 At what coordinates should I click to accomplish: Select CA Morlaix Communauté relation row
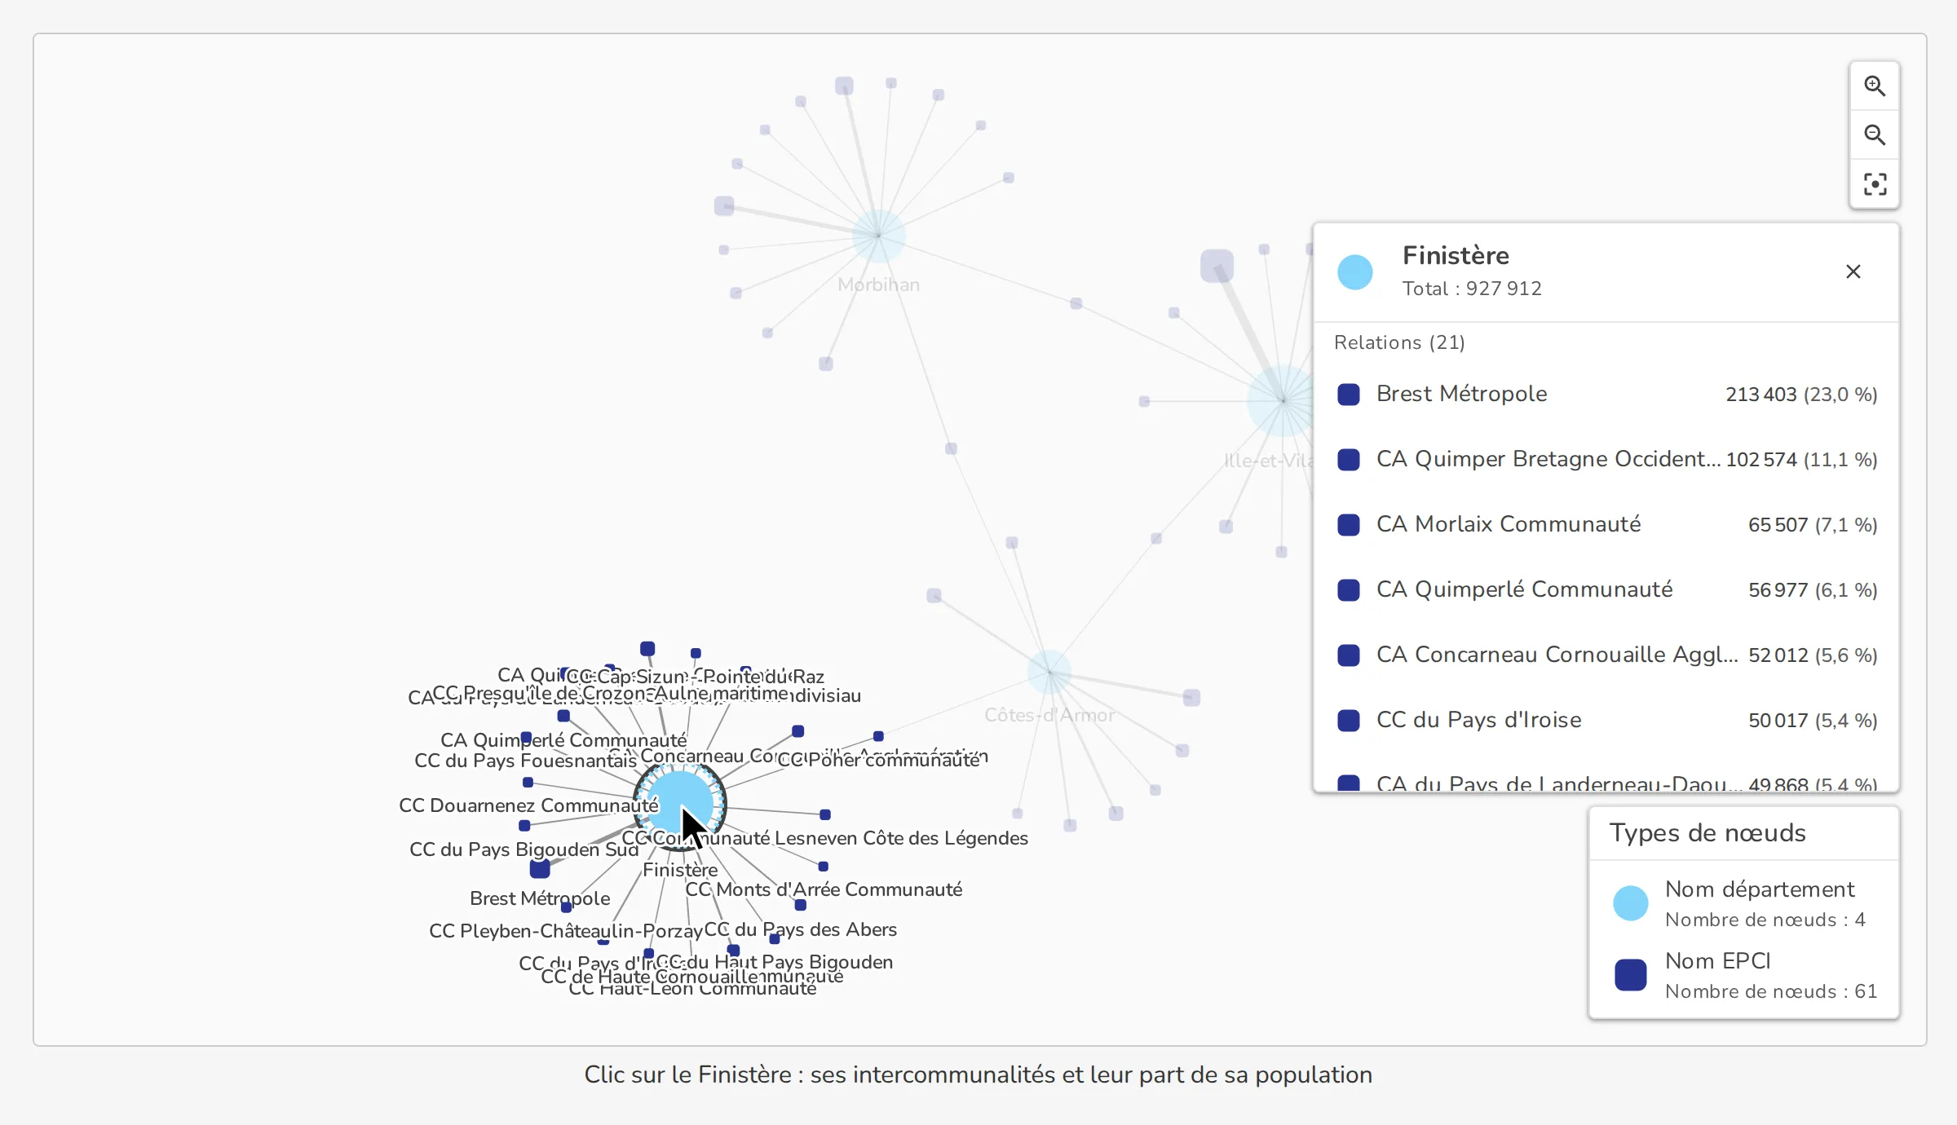point(1606,525)
